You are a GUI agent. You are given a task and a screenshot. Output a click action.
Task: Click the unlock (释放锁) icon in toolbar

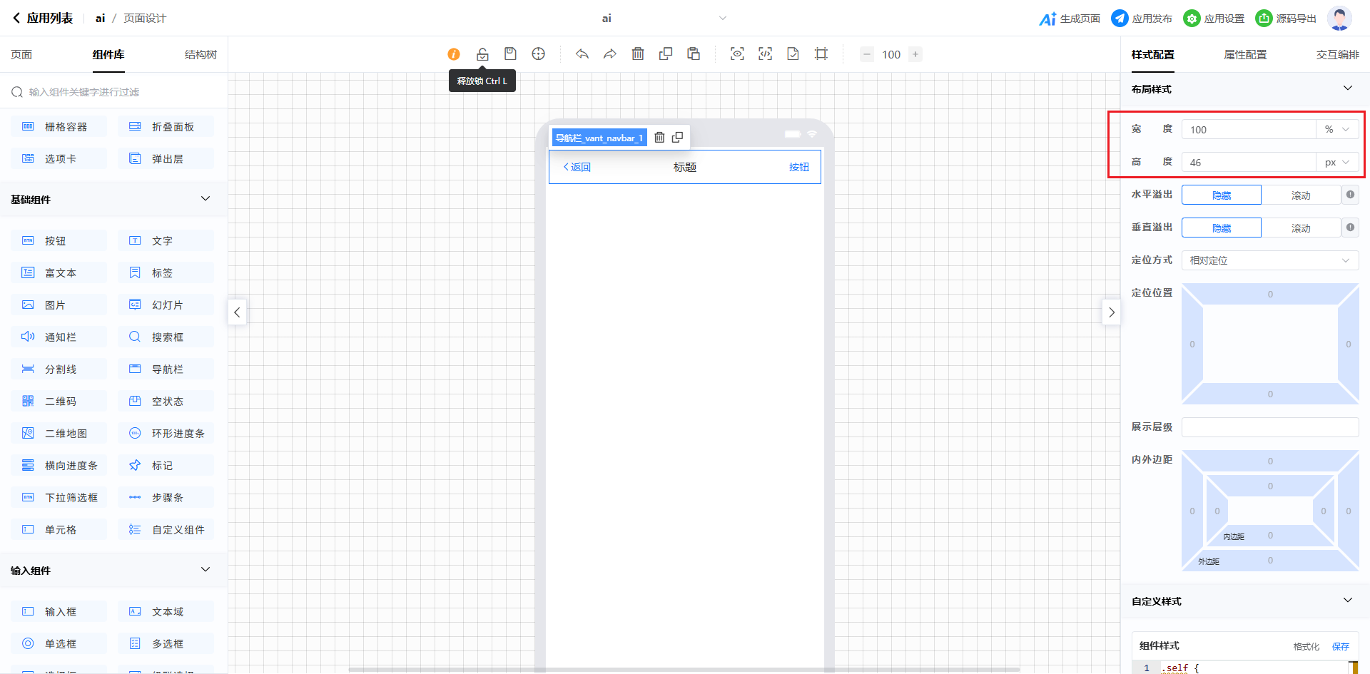point(482,54)
